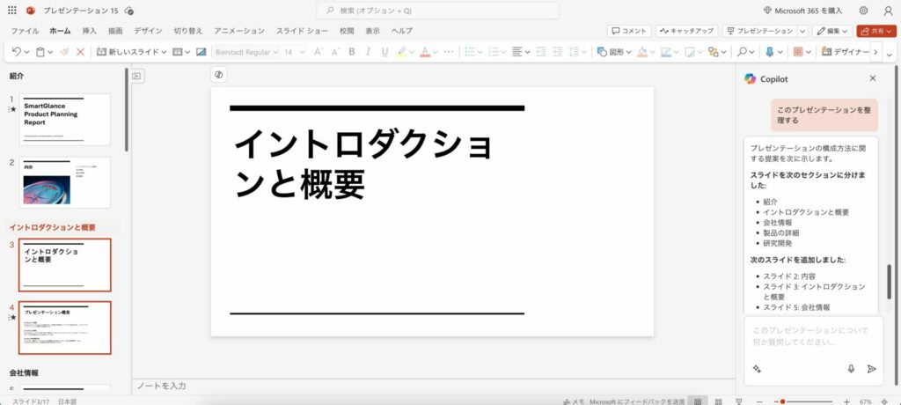Click the format painter brush icon
The width and height of the screenshot is (901, 405).
pos(64,52)
